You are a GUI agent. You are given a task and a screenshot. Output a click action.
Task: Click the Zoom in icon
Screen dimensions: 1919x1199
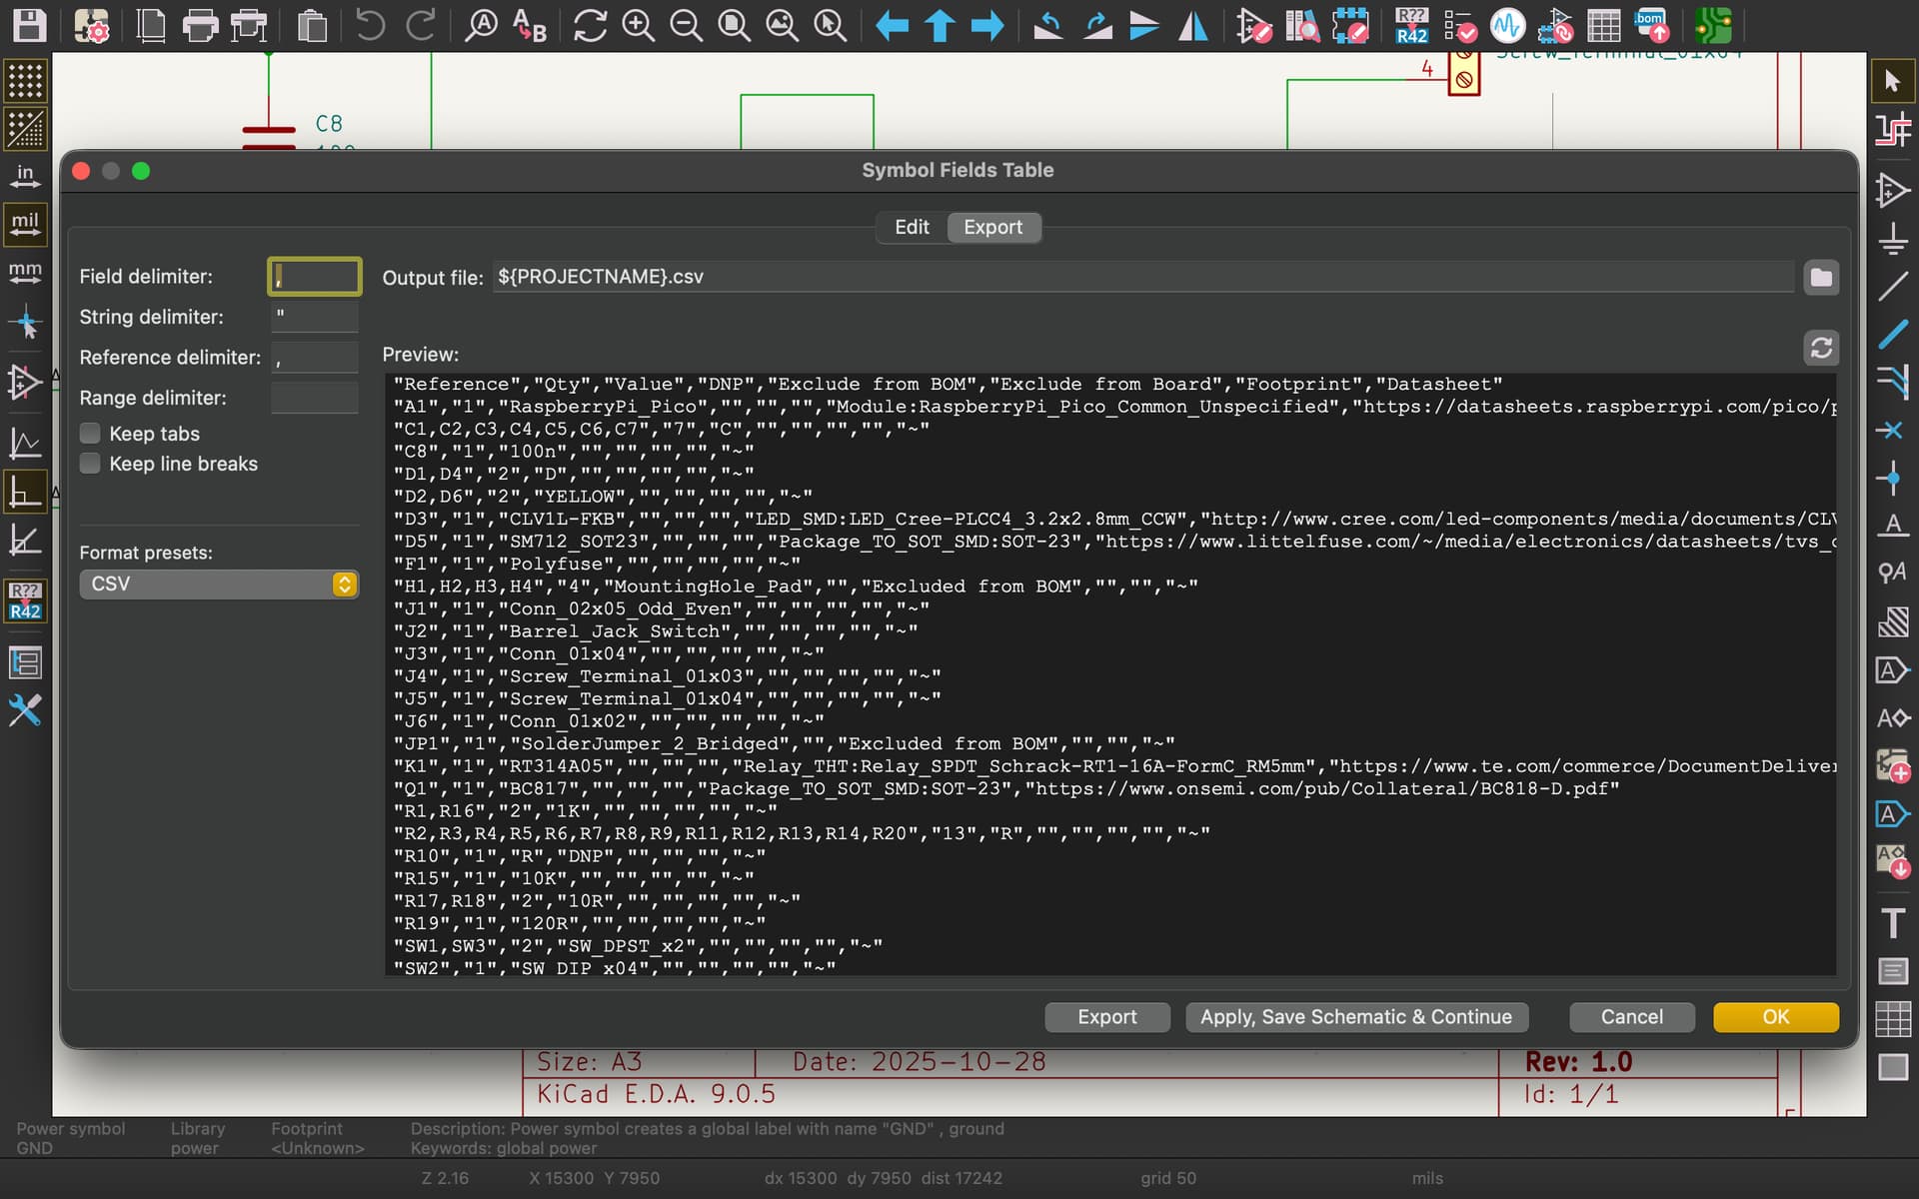(638, 25)
